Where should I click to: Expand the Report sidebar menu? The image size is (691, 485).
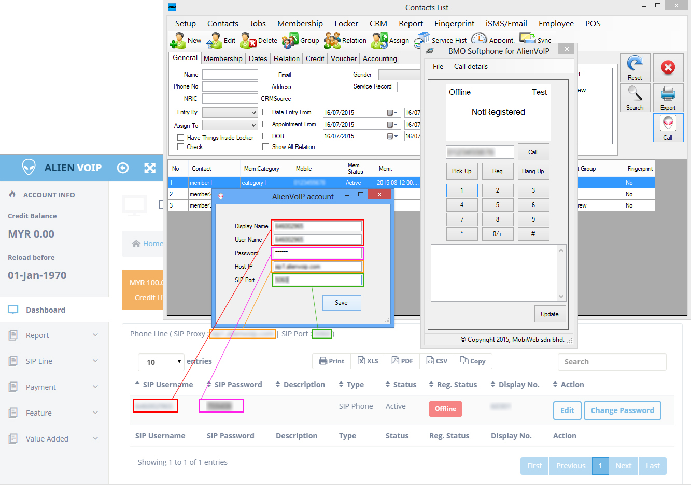pyautogui.click(x=54, y=335)
